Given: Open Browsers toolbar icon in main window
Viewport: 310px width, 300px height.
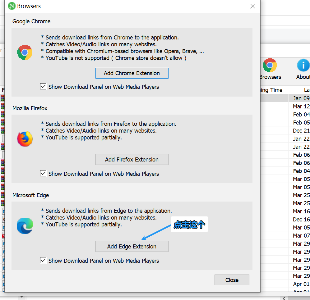Looking at the screenshot, I should tap(270, 69).
